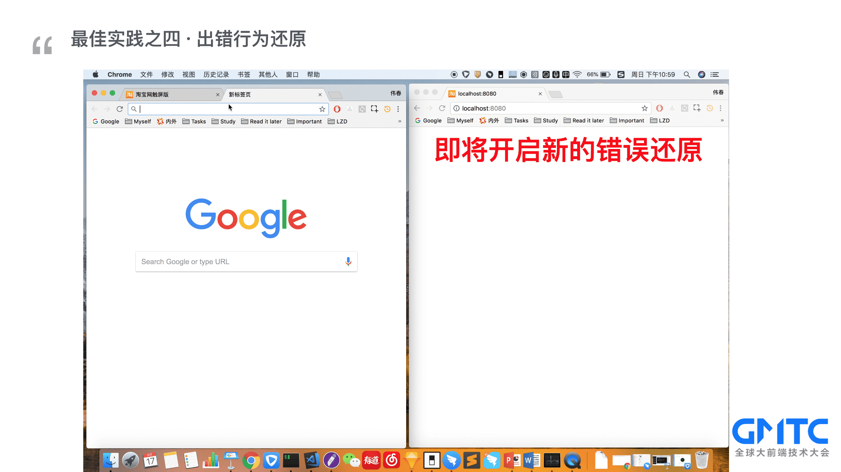Viewport: 841px width, 472px height.
Task: Go back in the right localhost window
Action: (417, 108)
